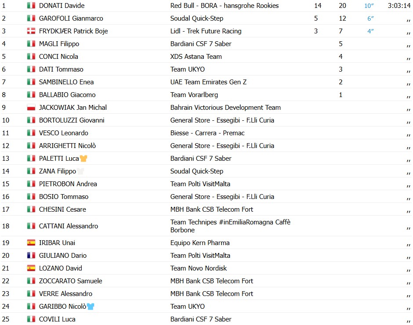Screen dimensions: 413x325
Task: Open team Team Technipes #inEmiliaRomagna Caffè Borbone
Action: pyautogui.click(x=230, y=226)
